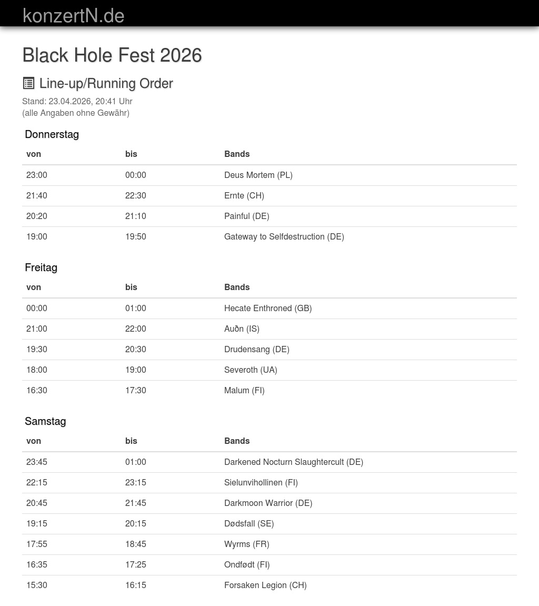The height and width of the screenshot is (606, 539).
Task: Select Wyrms (FR) in Samstag table
Action: pos(246,544)
